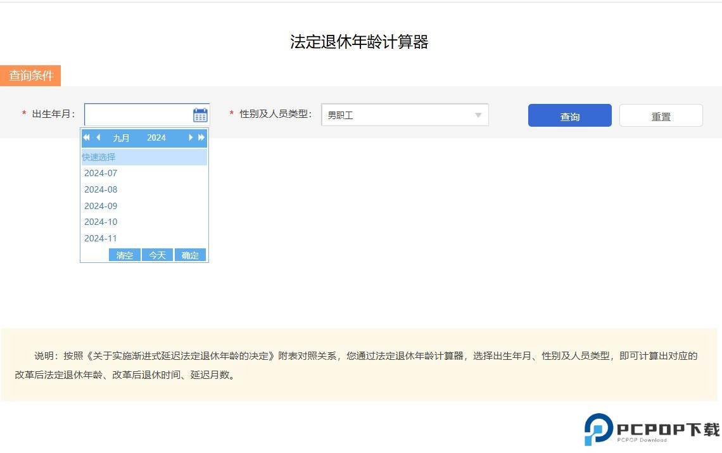Click the 今天 today button
The width and height of the screenshot is (722, 453).
157,255
